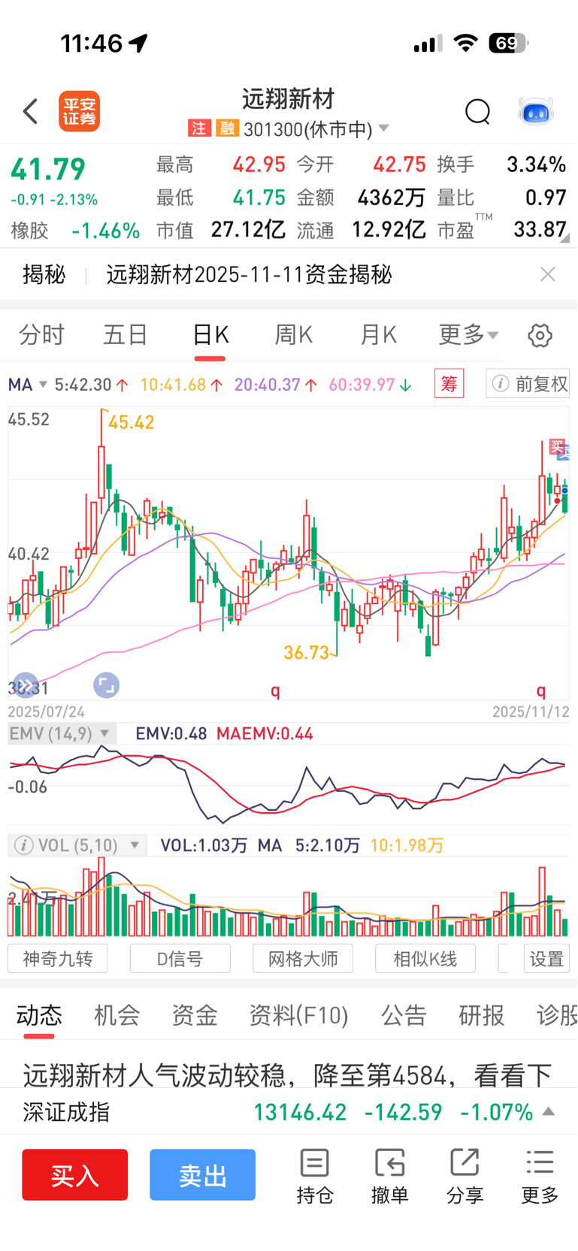The image size is (578, 1251).
Task: Tap the 市盈 TTM value 33.87
Action: point(540,229)
